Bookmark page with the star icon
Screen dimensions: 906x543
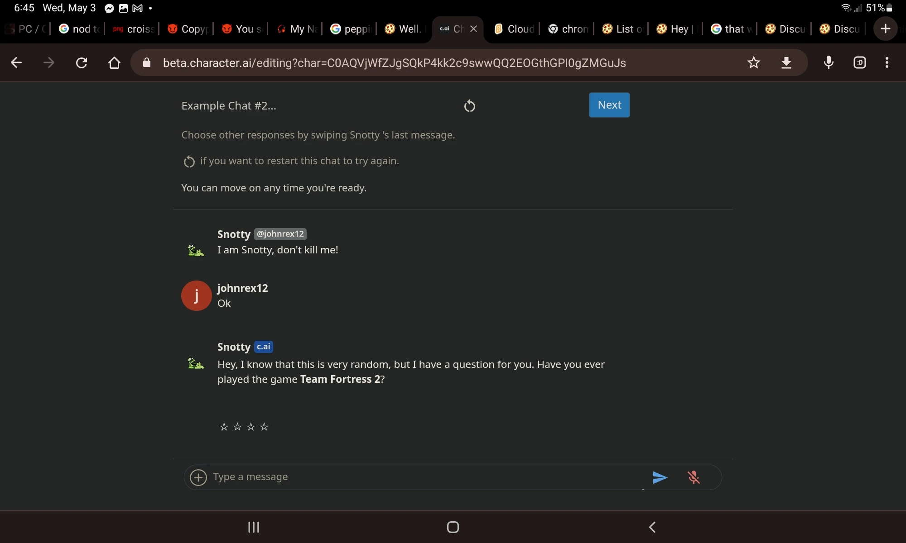click(754, 62)
